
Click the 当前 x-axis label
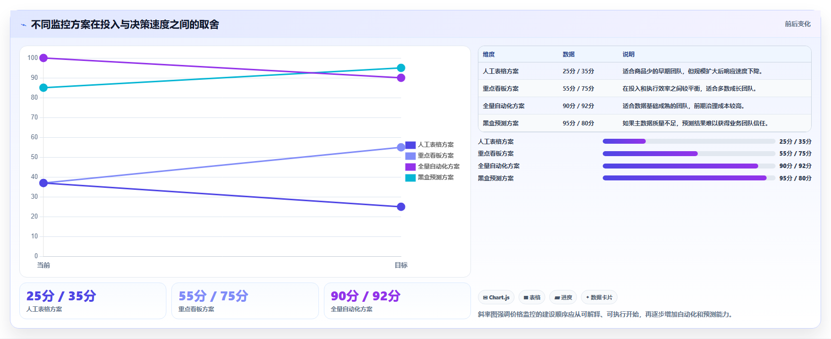tap(44, 265)
